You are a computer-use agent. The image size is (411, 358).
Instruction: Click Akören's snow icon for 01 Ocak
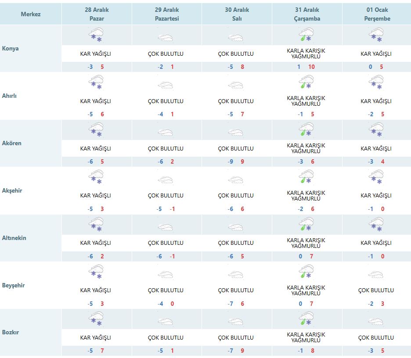[376, 130]
